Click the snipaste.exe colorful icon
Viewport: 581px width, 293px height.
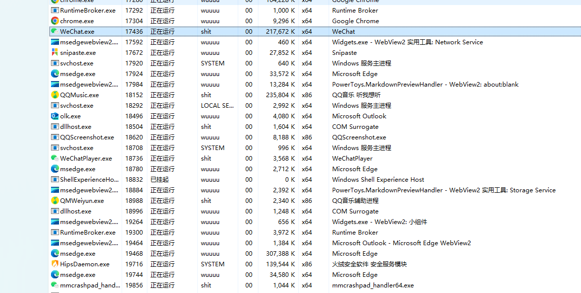point(55,53)
